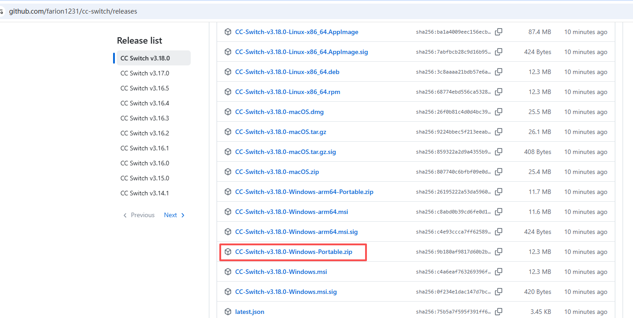The image size is (633, 318).
Task: Click package icon beside Linux-x86_64.rpm
Action: (x=228, y=92)
